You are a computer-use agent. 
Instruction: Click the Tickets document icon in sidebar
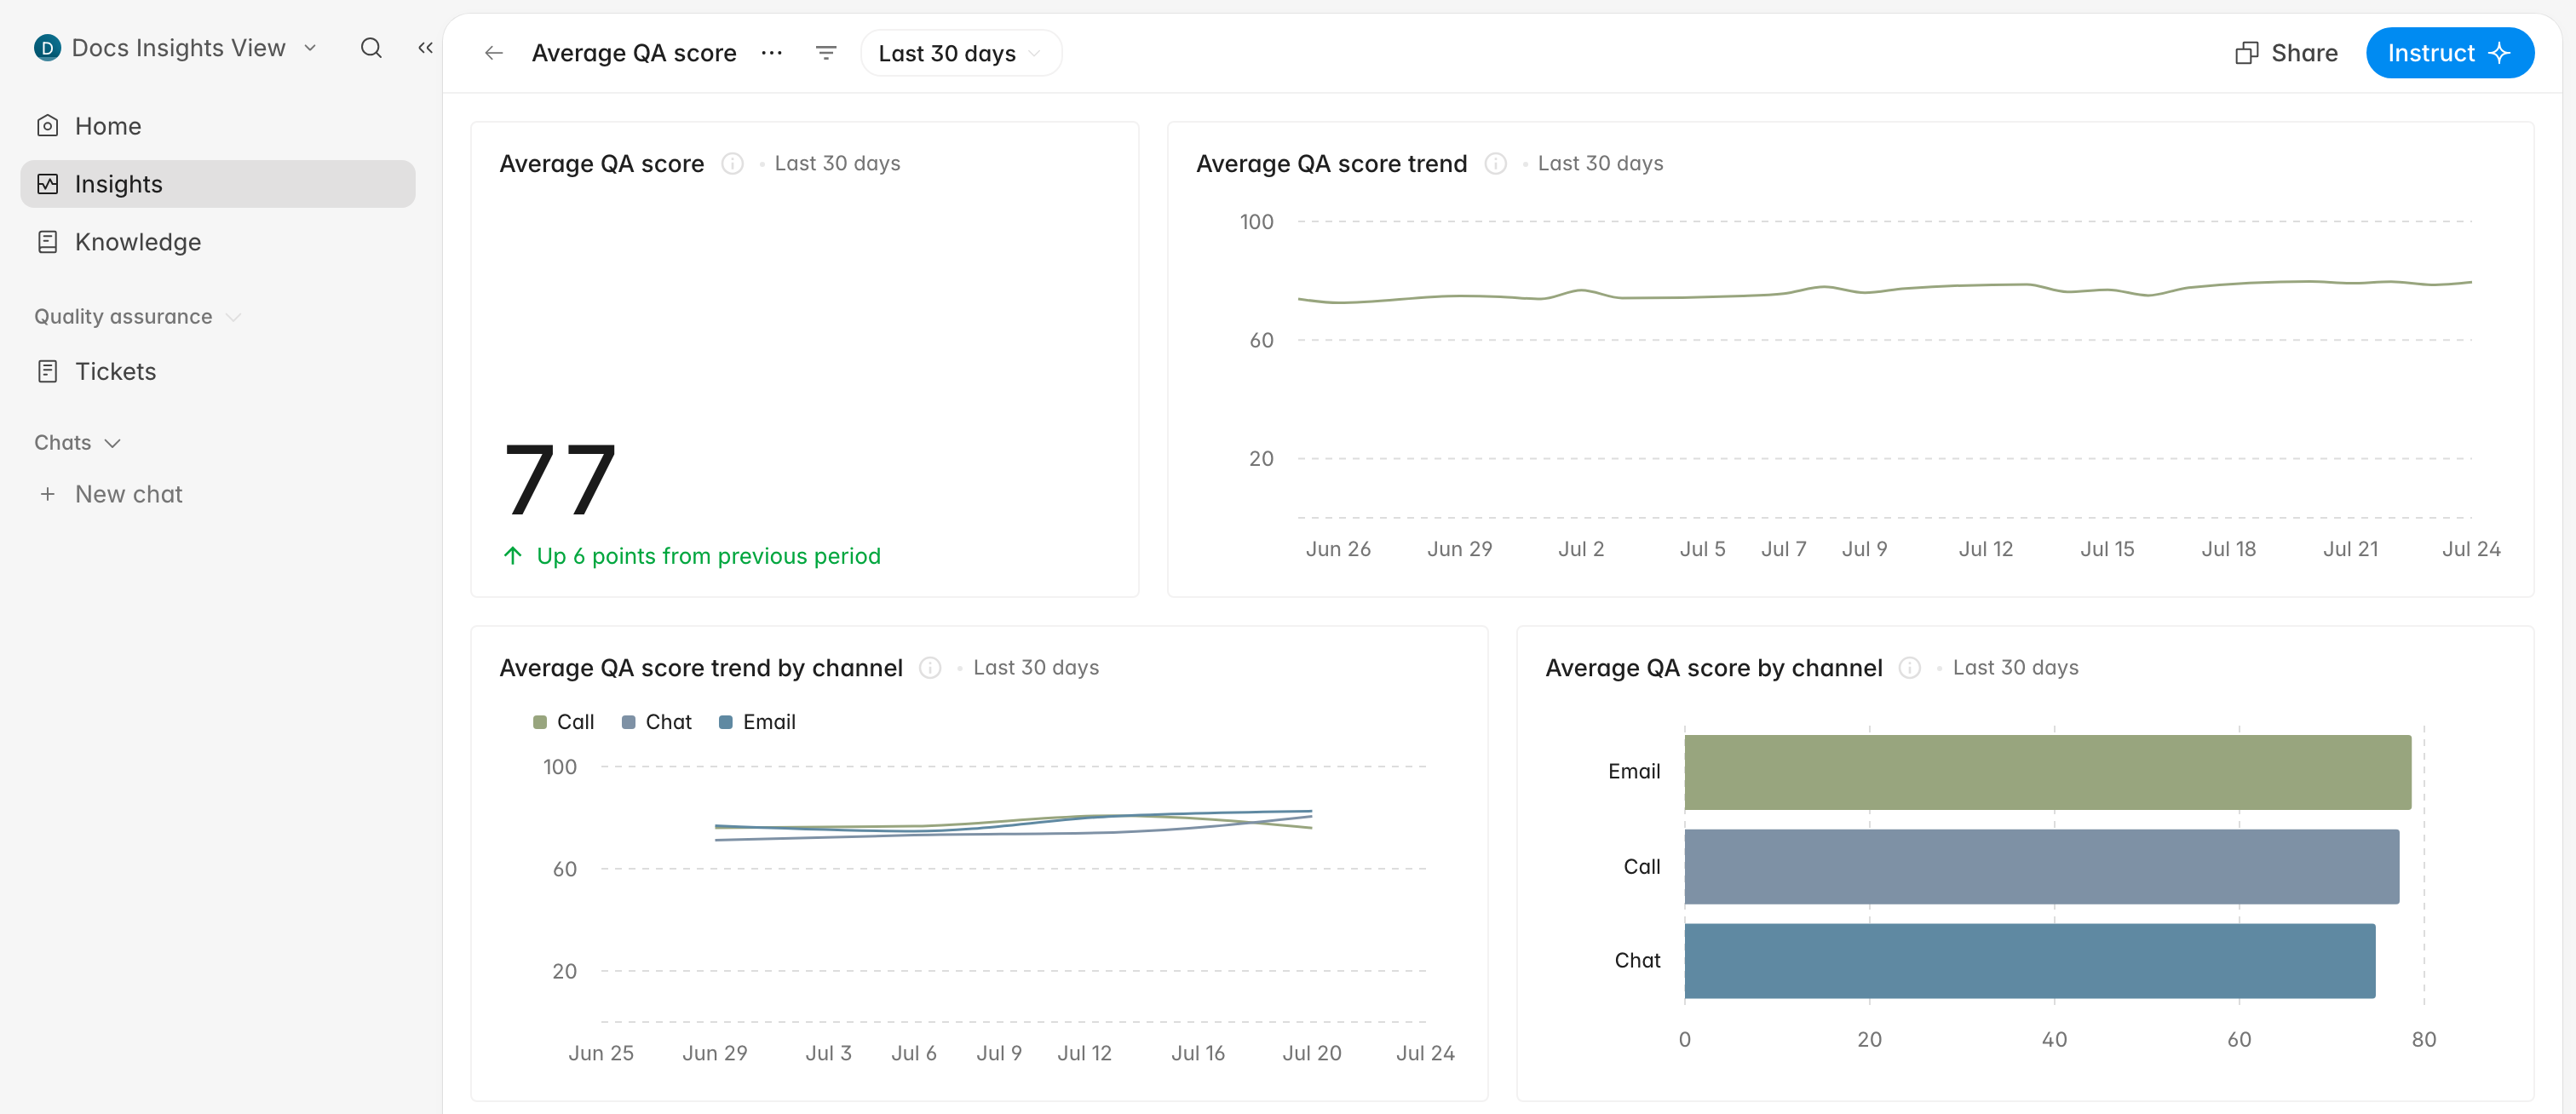point(47,371)
